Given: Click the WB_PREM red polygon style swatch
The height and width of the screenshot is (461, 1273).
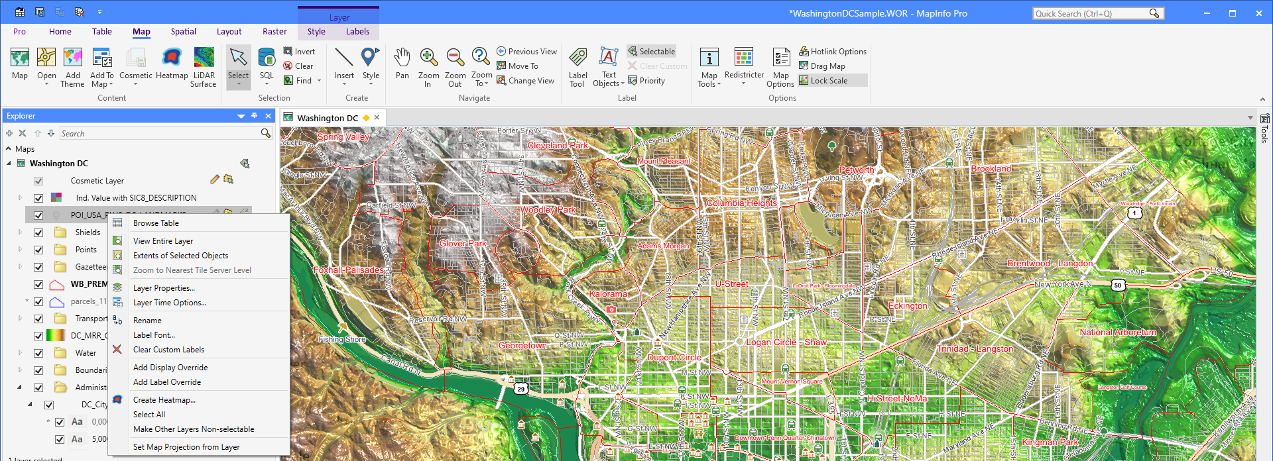Looking at the screenshot, I should [x=57, y=284].
